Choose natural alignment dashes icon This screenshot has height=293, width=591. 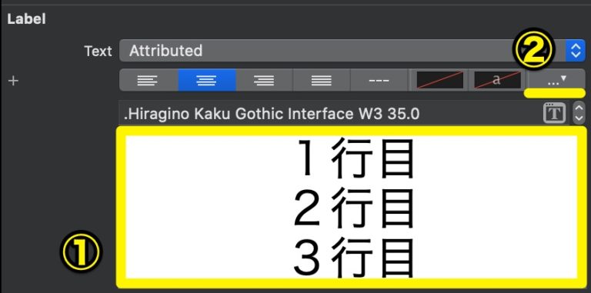click(x=379, y=80)
